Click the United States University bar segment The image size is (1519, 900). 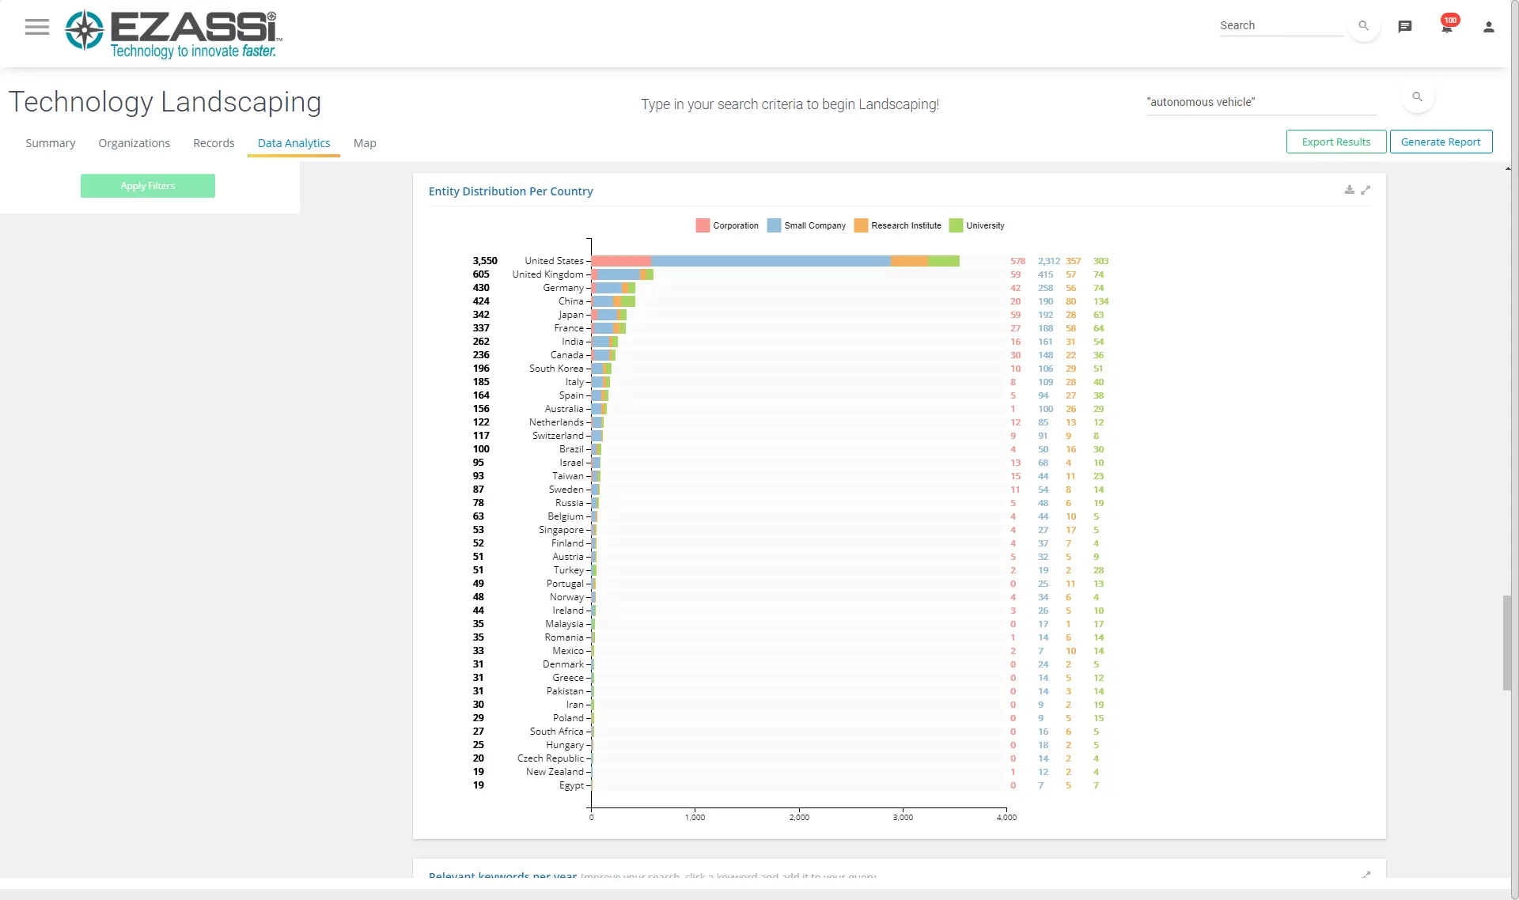click(944, 261)
